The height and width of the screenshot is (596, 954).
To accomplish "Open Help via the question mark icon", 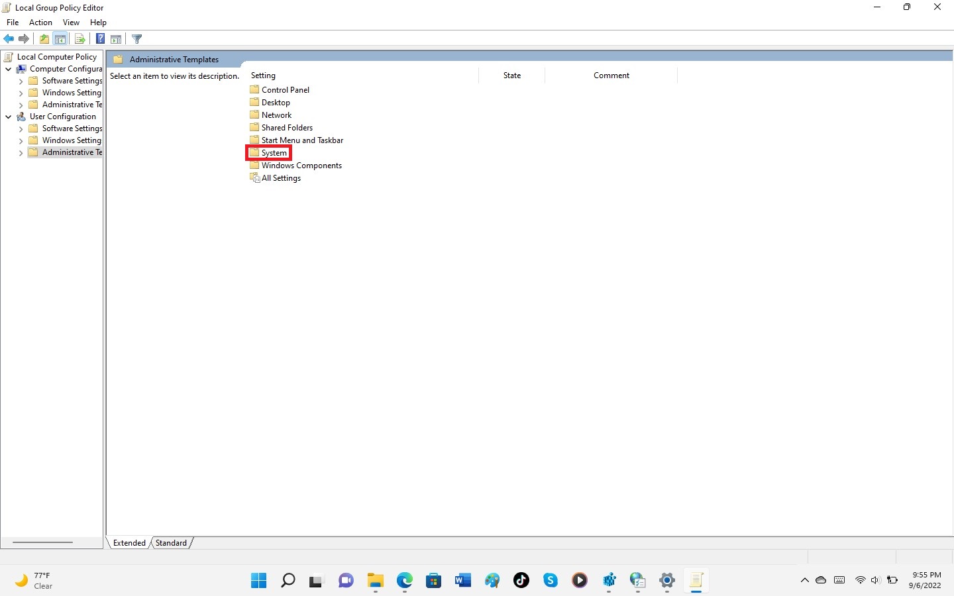I will click(x=101, y=39).
